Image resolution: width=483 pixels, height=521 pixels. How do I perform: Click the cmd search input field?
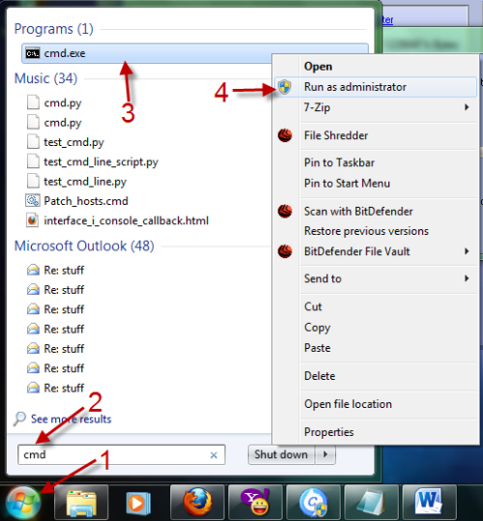(122, 454)
